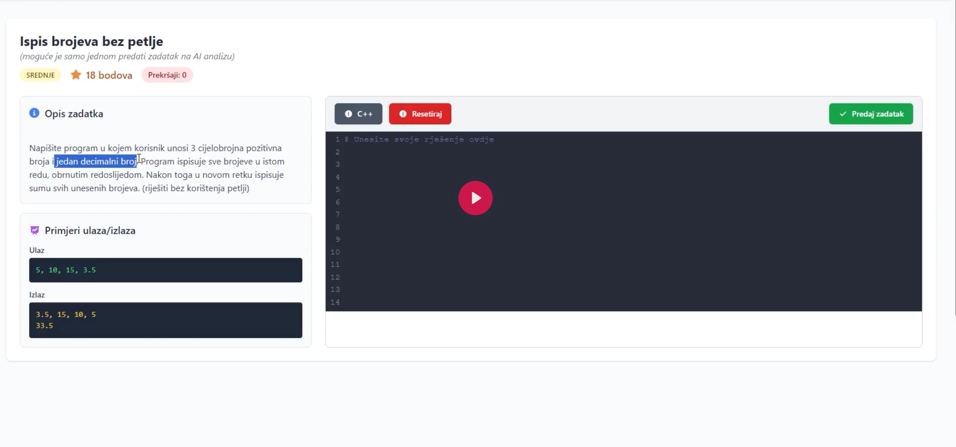This screenshot has width=956, height=447.
Task: Click line number 7 in editor gutter
Action: click(337, 214)
